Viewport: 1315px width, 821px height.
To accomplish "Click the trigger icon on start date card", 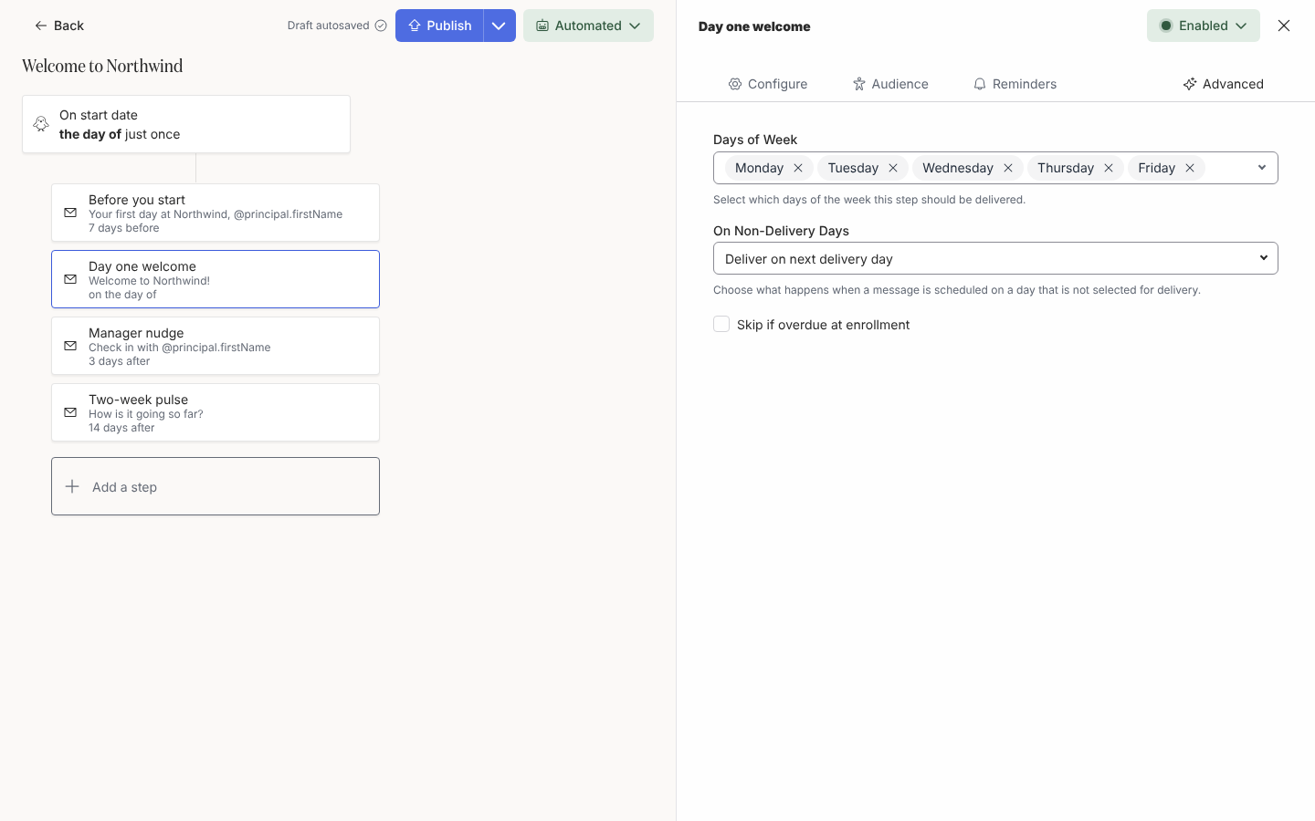I will [41, 124].
